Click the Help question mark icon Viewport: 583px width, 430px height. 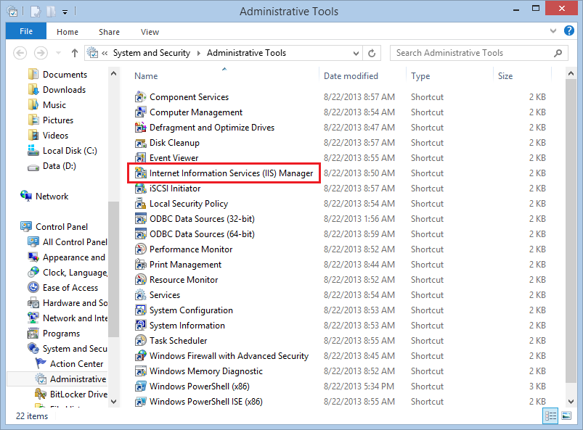pos(569,30)
